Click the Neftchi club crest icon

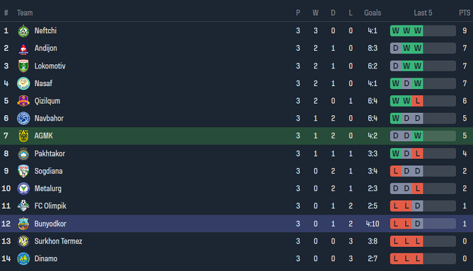(x=24, y=31)
